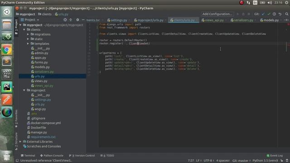Toggle the 2: Favorites side tool button
The height and width of the screenshot is (163, 290).
click(16, 118)
